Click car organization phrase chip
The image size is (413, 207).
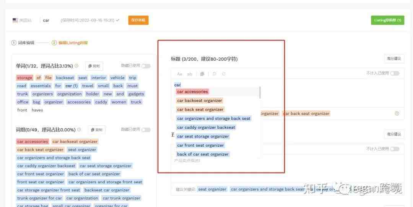pos(82,198)
